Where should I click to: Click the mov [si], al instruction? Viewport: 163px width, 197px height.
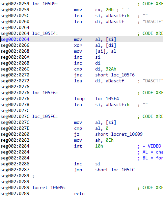(95, 51)
